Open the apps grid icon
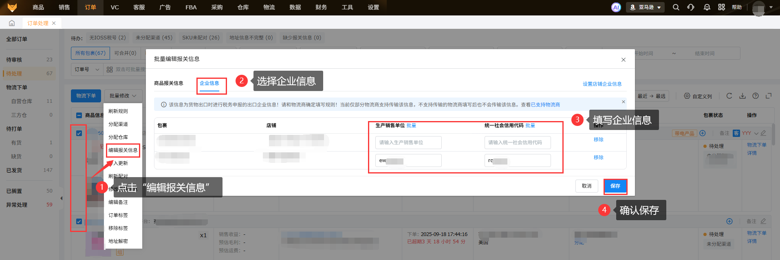Image resolution: width=780 pixels, height=260 pixels. tap(721, 7)
